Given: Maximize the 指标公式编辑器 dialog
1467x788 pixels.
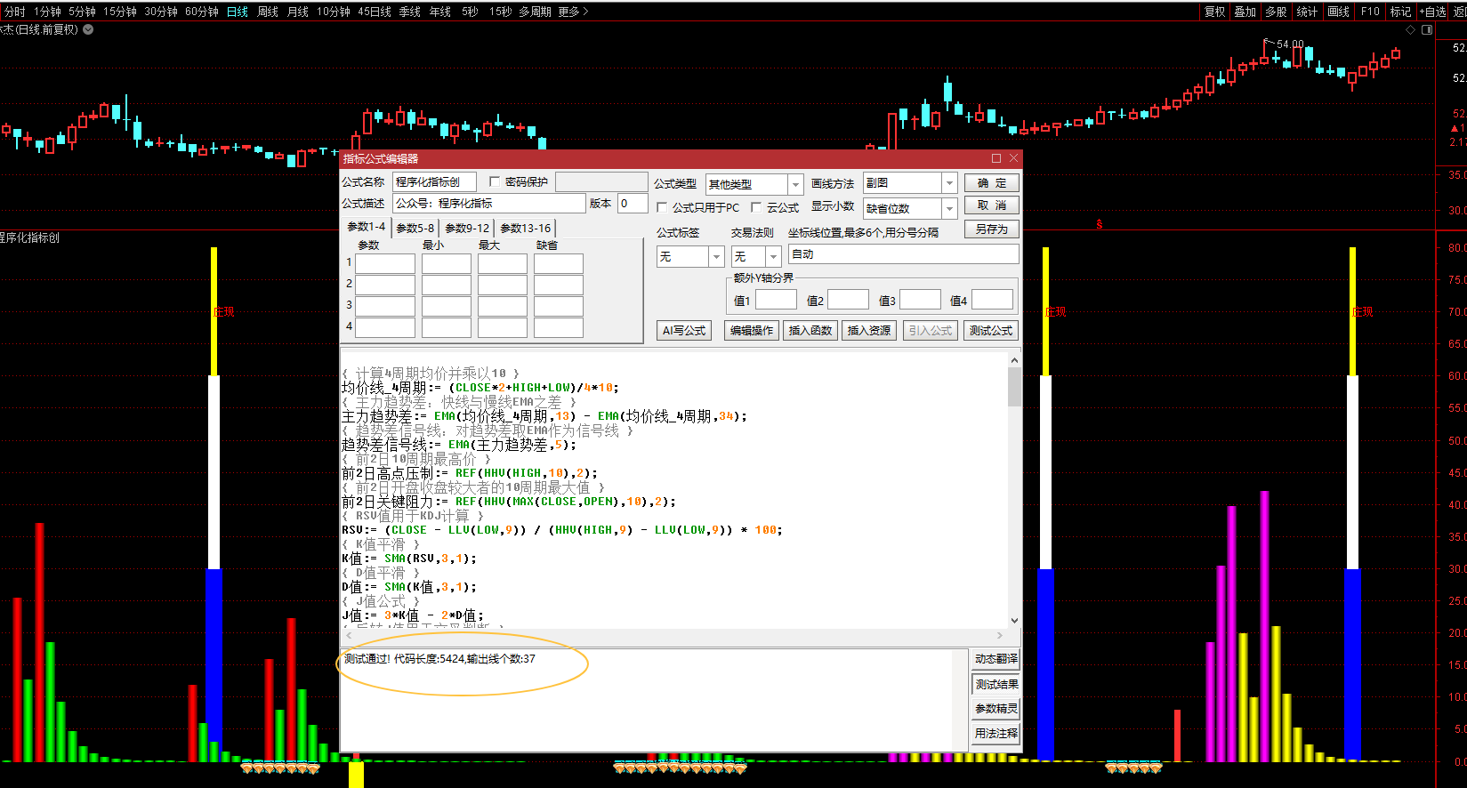Looking at the screenshot, I should click(x=996, y=158).
